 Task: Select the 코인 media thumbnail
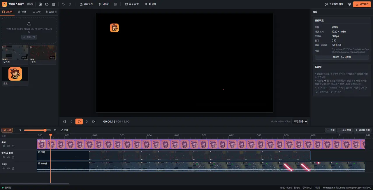tap(43, 53)
